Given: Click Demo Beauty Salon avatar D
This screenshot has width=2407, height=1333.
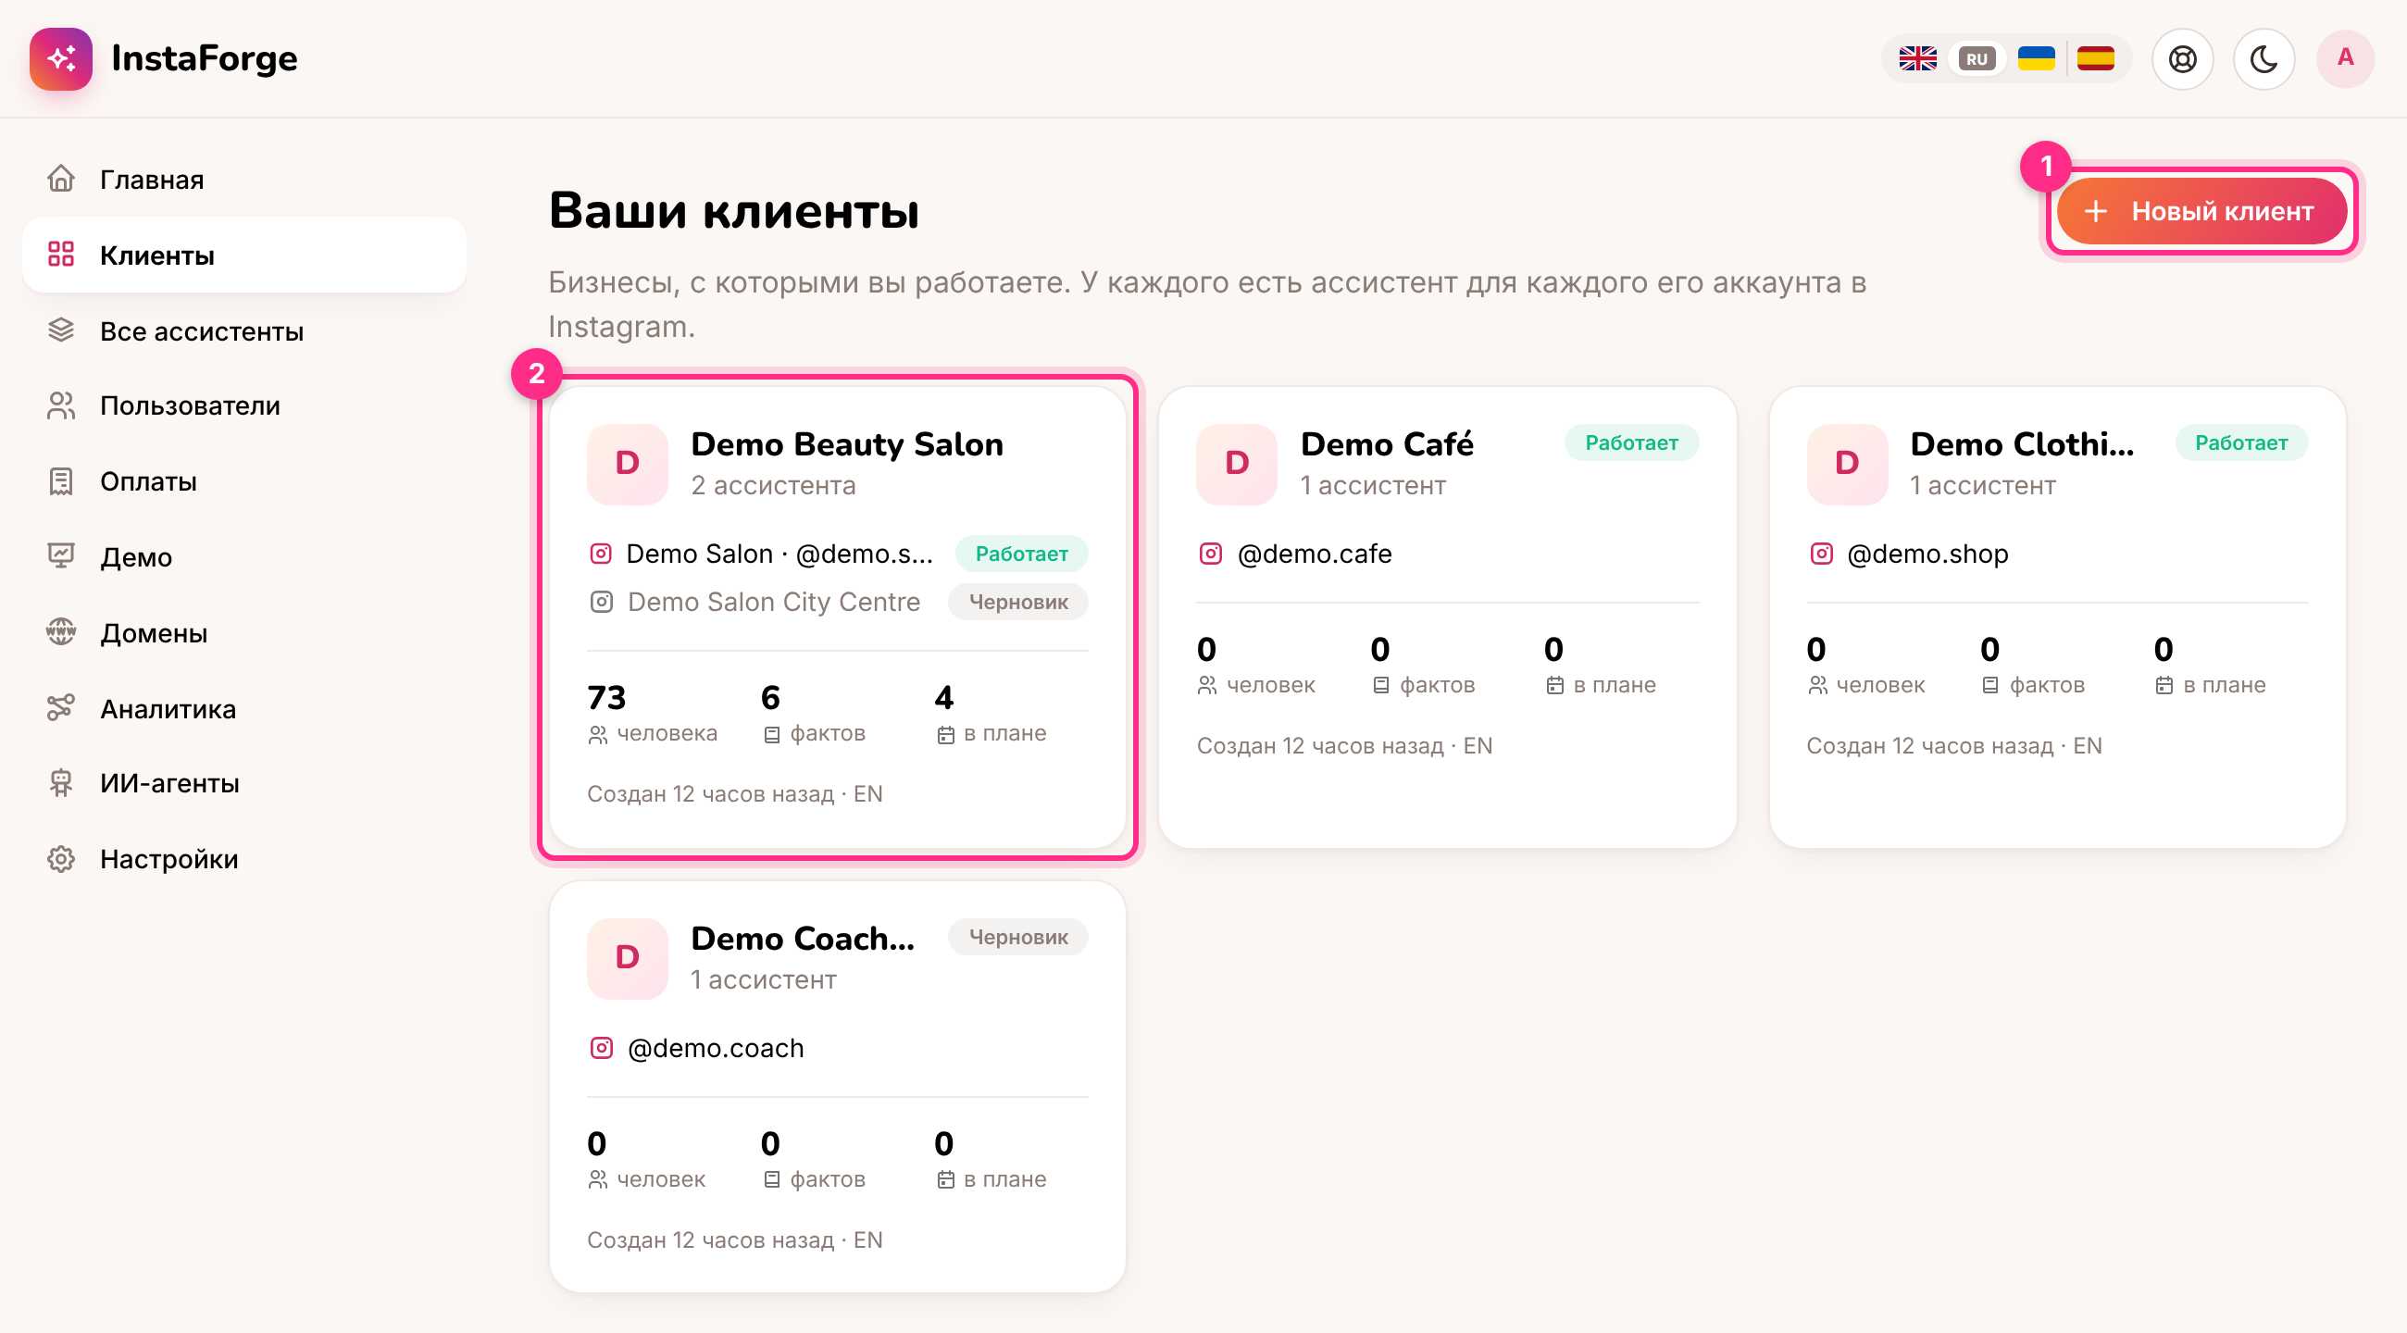Looking at the screenshot, I should [627, 464].
